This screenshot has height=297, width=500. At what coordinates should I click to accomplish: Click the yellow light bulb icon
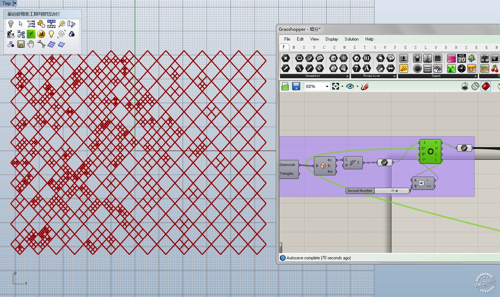pos(51,34)
